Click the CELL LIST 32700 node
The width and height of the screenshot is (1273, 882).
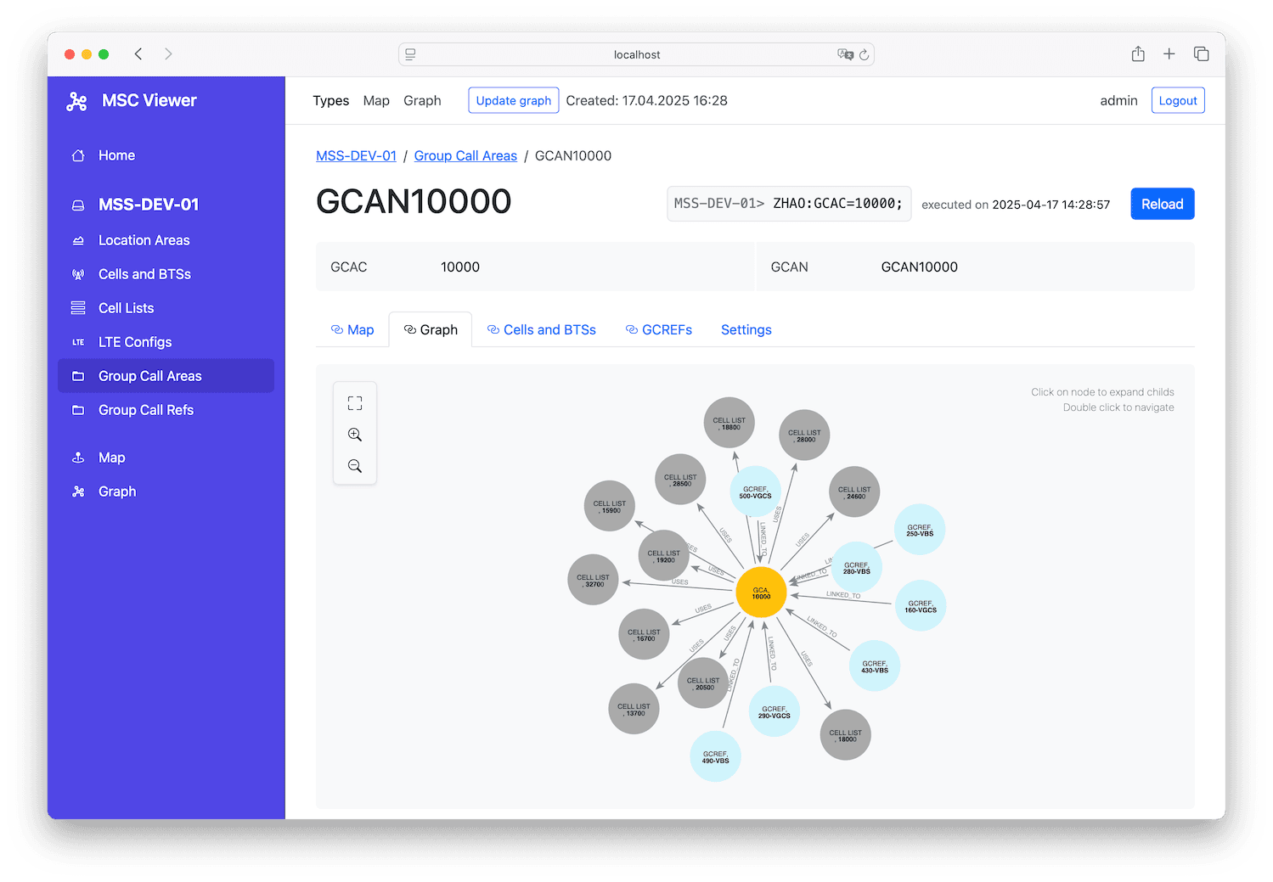[x=593, y=580]
